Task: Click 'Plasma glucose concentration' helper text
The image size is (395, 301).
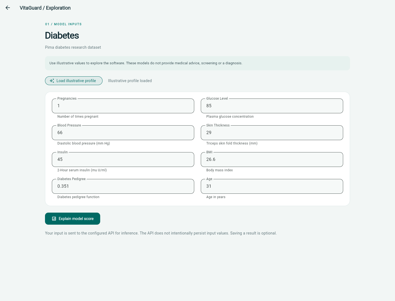Action: point(230,117)
